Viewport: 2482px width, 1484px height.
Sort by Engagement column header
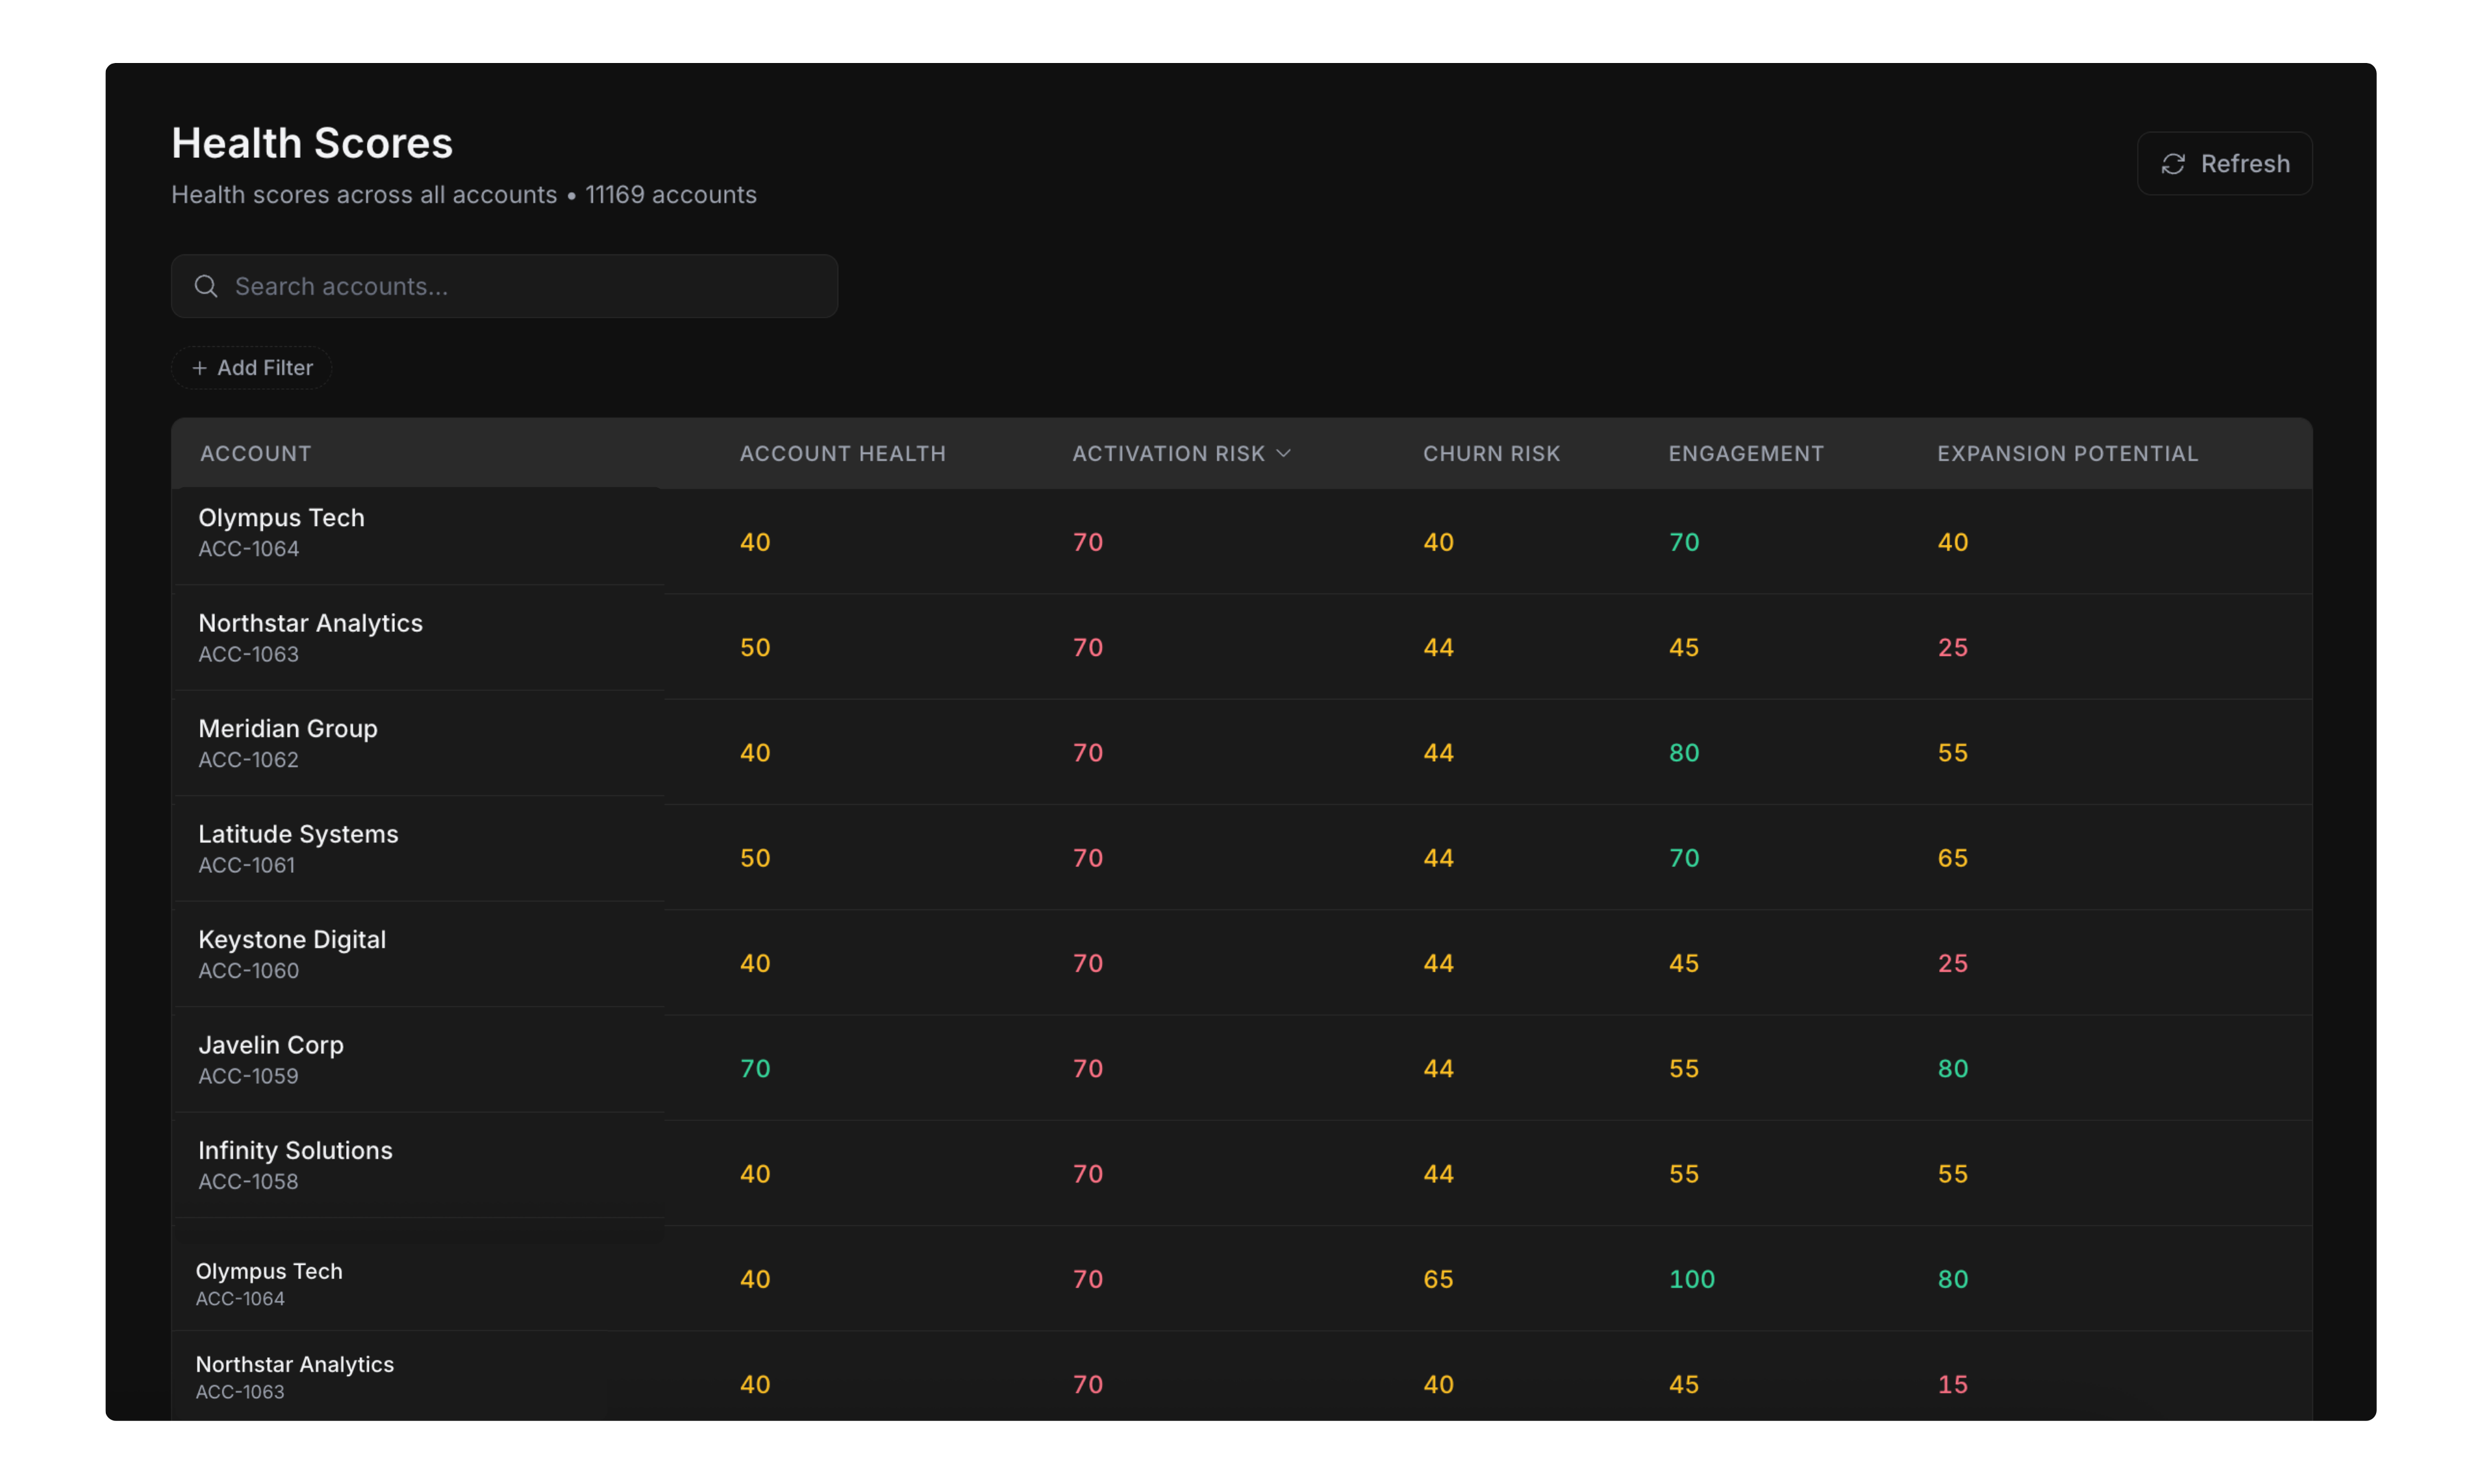click(x=1746, y=454)
